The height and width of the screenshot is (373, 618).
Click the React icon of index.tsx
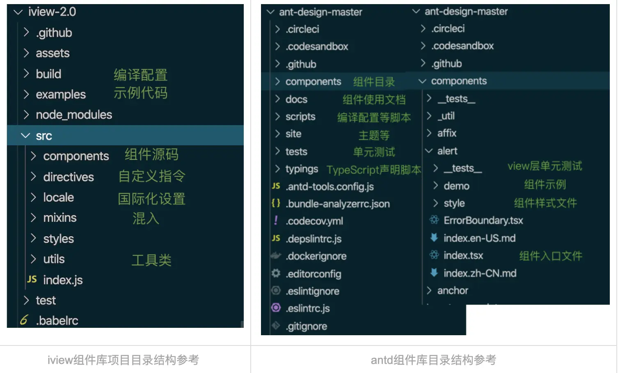tap(434, 255)
